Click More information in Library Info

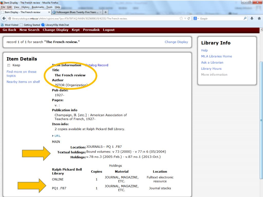tap(214, 75)
